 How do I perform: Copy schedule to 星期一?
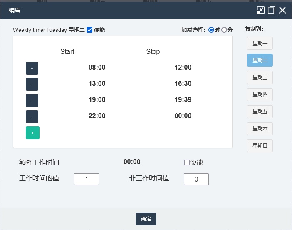pos(260,43)
